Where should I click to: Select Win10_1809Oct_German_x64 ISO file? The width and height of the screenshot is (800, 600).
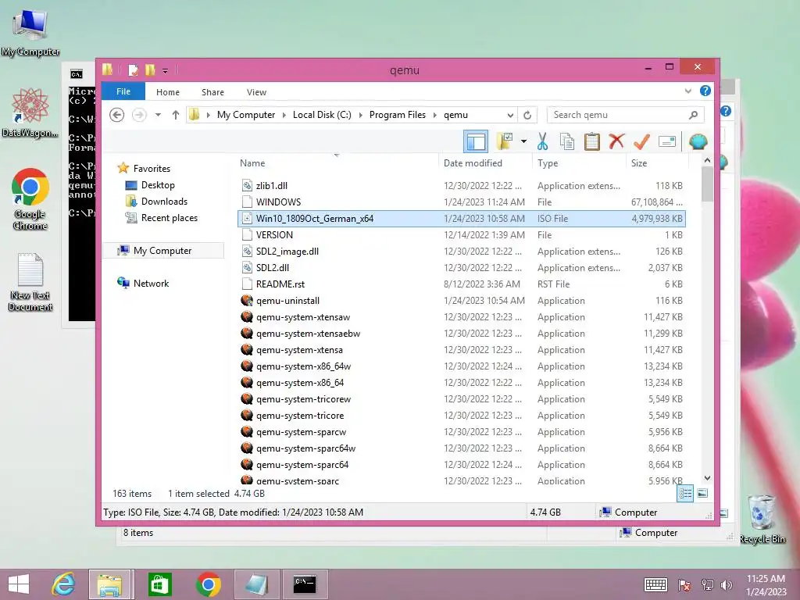click(x=461, y=219)
